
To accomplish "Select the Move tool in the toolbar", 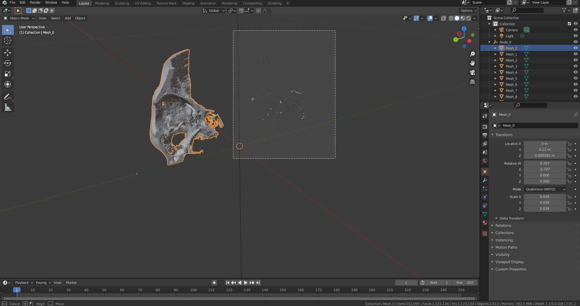I will [x=8, y=53].
